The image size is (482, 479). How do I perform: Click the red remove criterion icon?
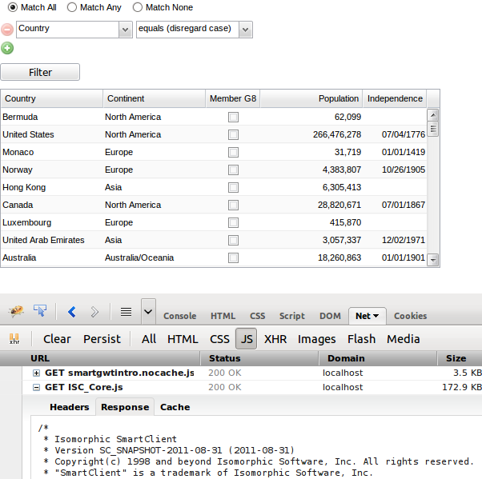tap(7, 30)
